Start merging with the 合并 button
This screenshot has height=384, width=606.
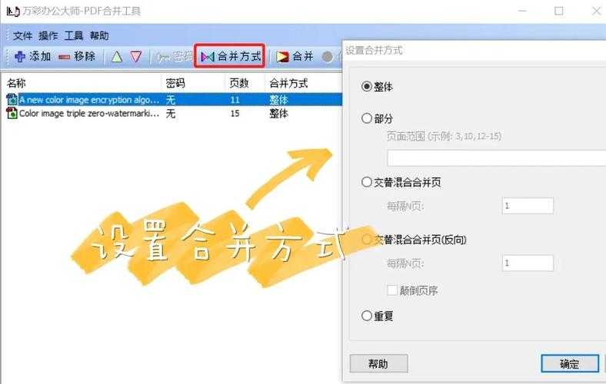click(x=295, y=57)
